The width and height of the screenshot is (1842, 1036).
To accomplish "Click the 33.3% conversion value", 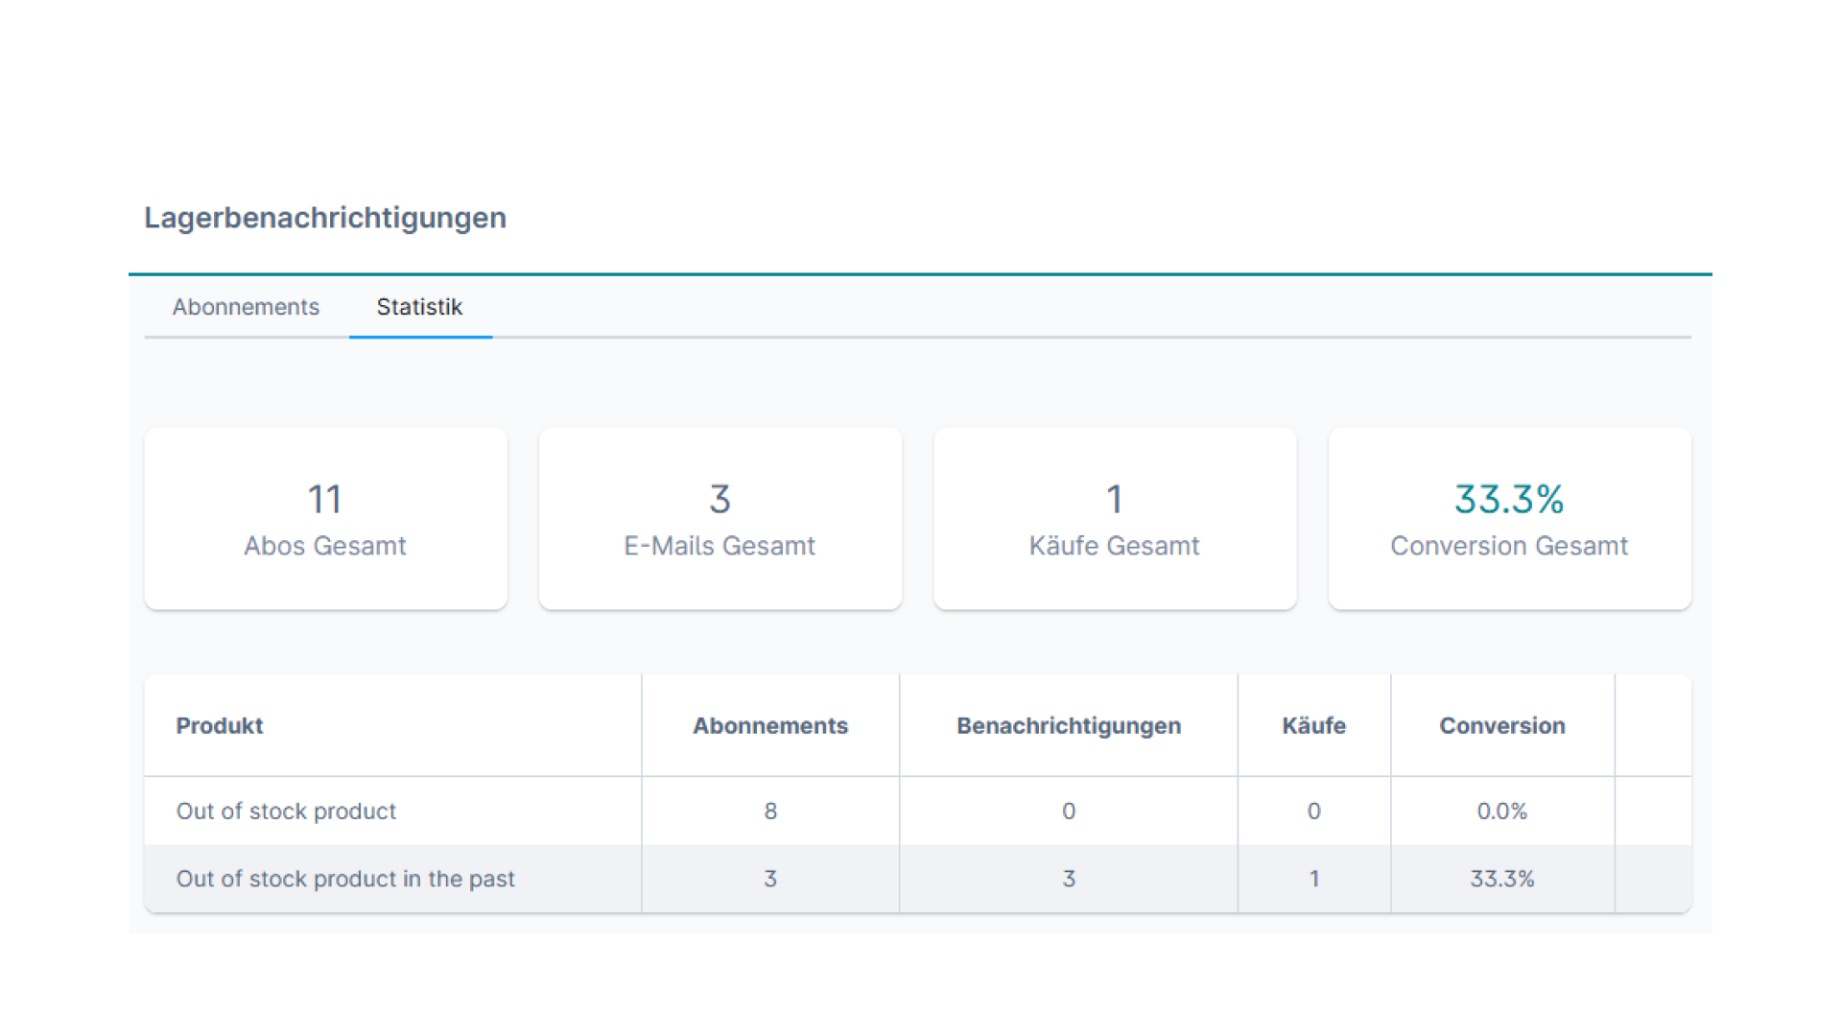I will coord(1509,499).
